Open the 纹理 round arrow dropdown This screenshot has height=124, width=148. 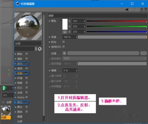tap(65, 53)
